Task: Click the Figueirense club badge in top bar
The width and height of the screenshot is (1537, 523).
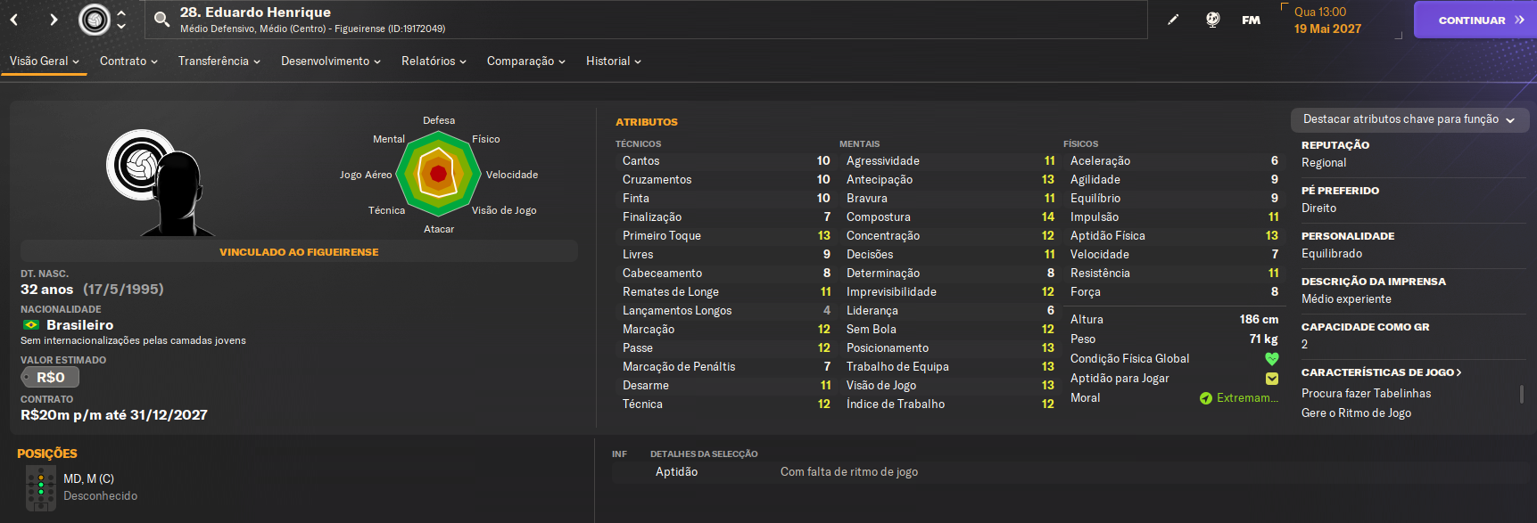Action: click(95, 20)
